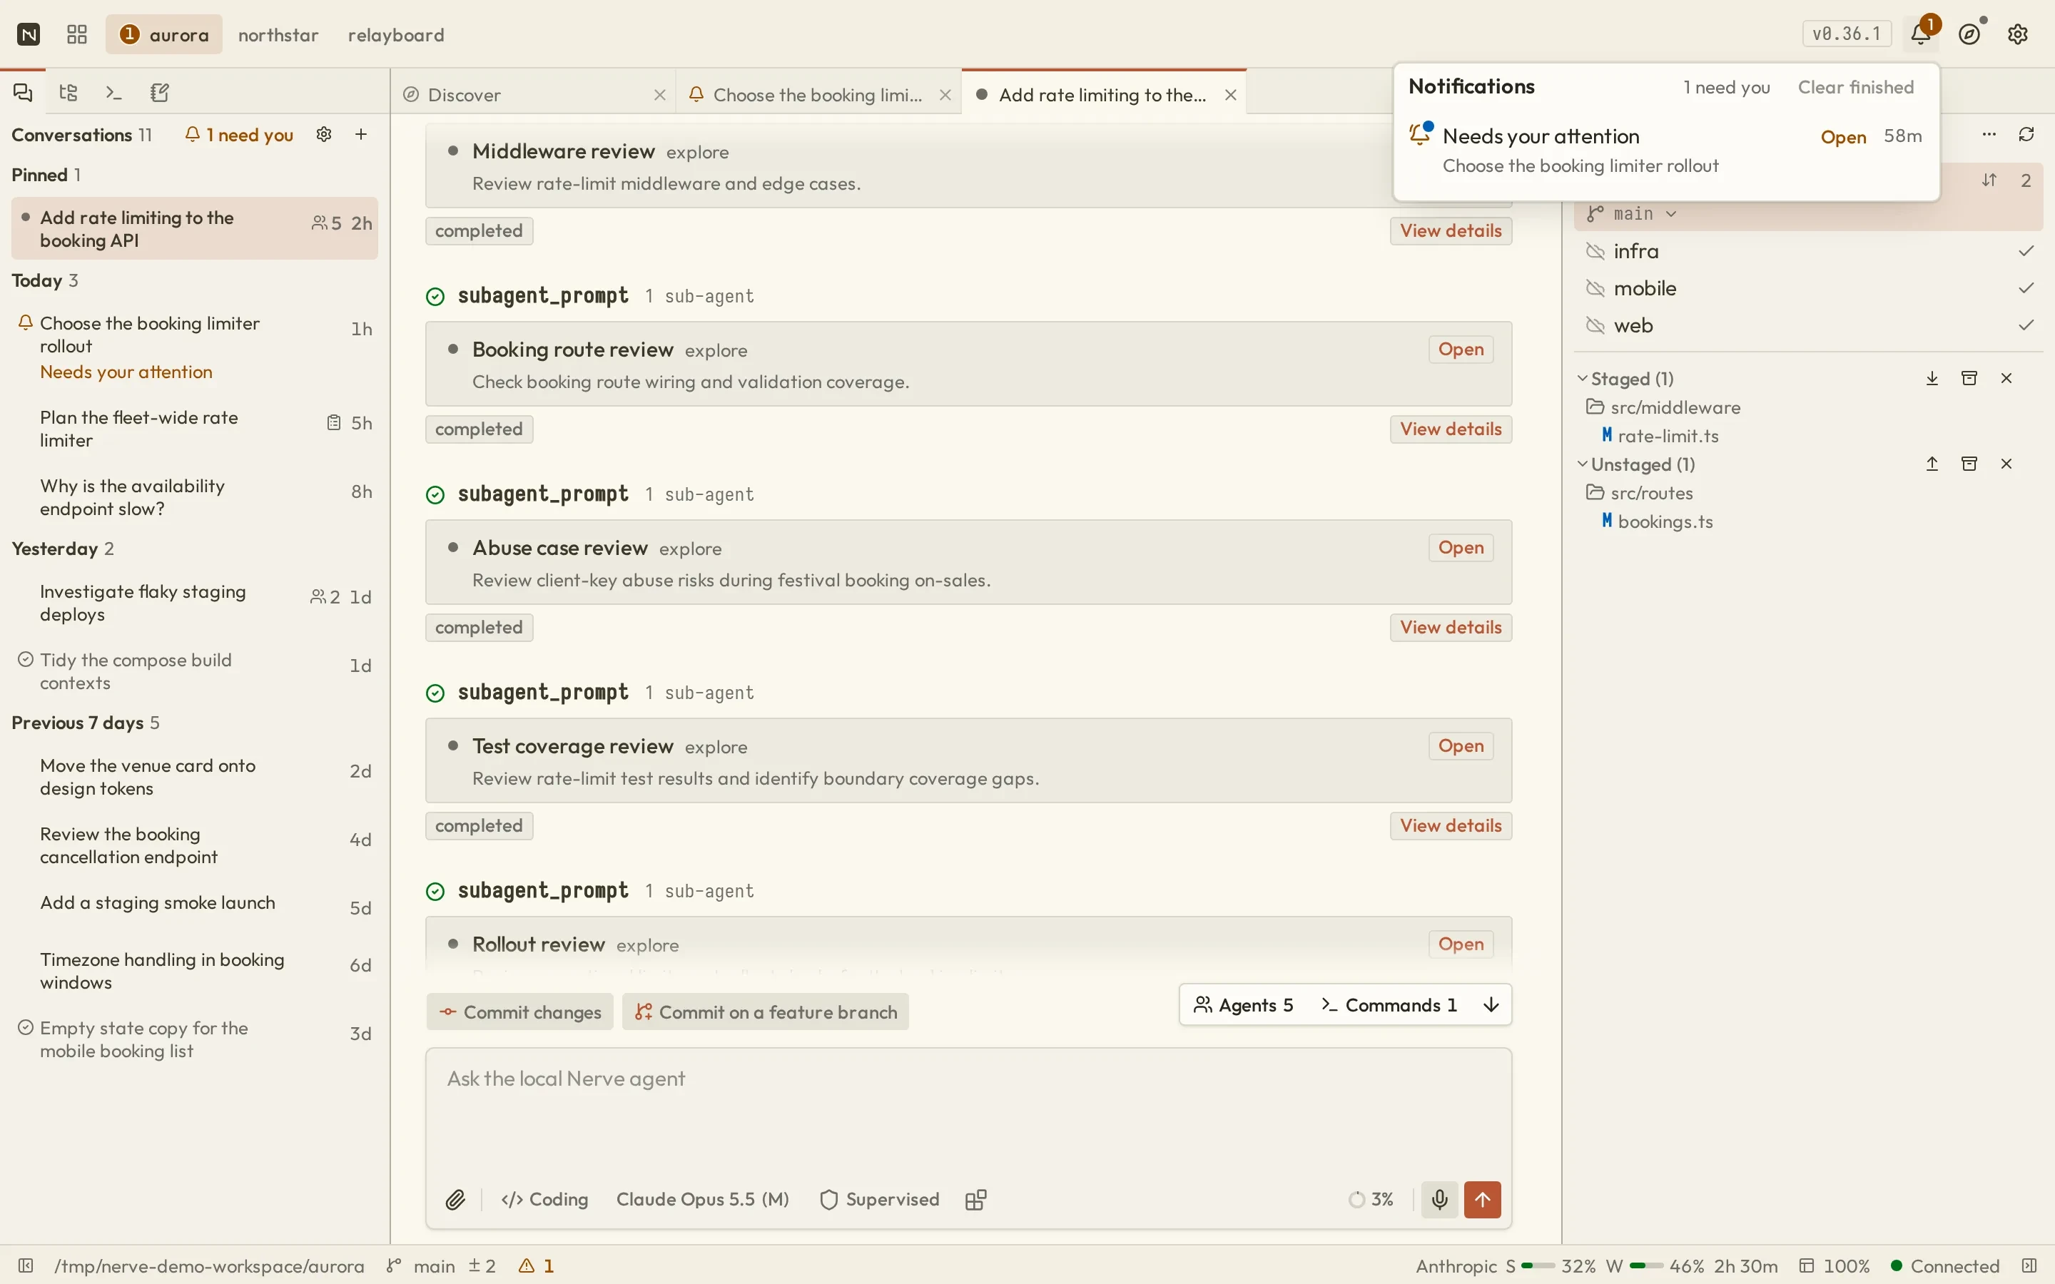The width and height of the screenshot is (2055, 1284).
Task: Select the northstar workspace tab
Action: tap(278, 35)
